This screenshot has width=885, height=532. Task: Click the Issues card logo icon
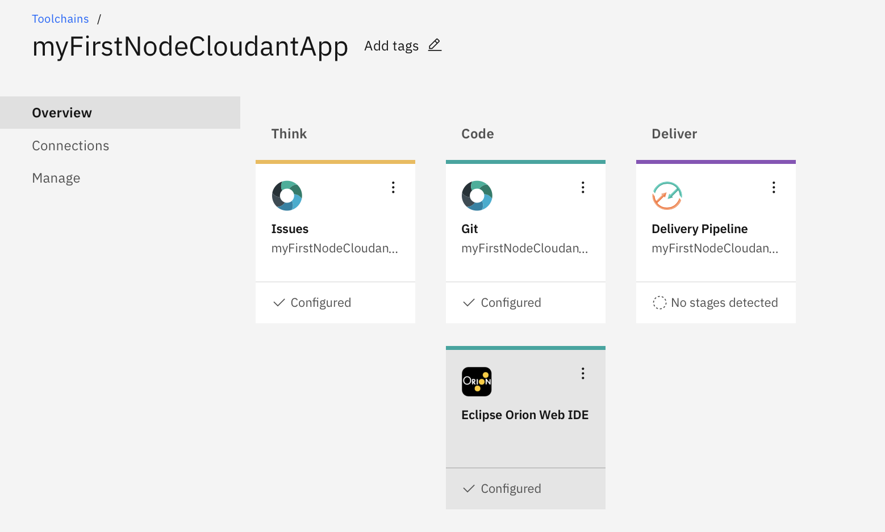287,196
